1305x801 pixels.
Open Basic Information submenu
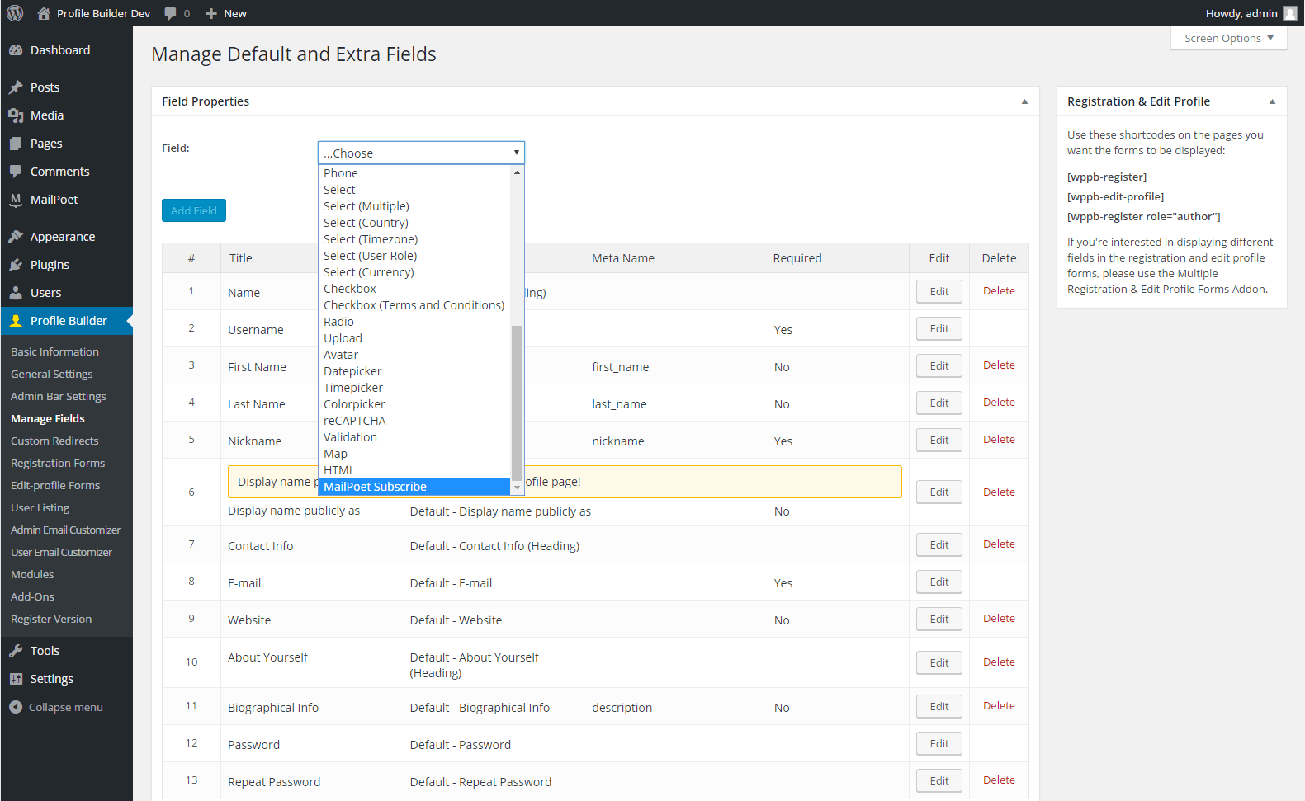click(54, 351)
